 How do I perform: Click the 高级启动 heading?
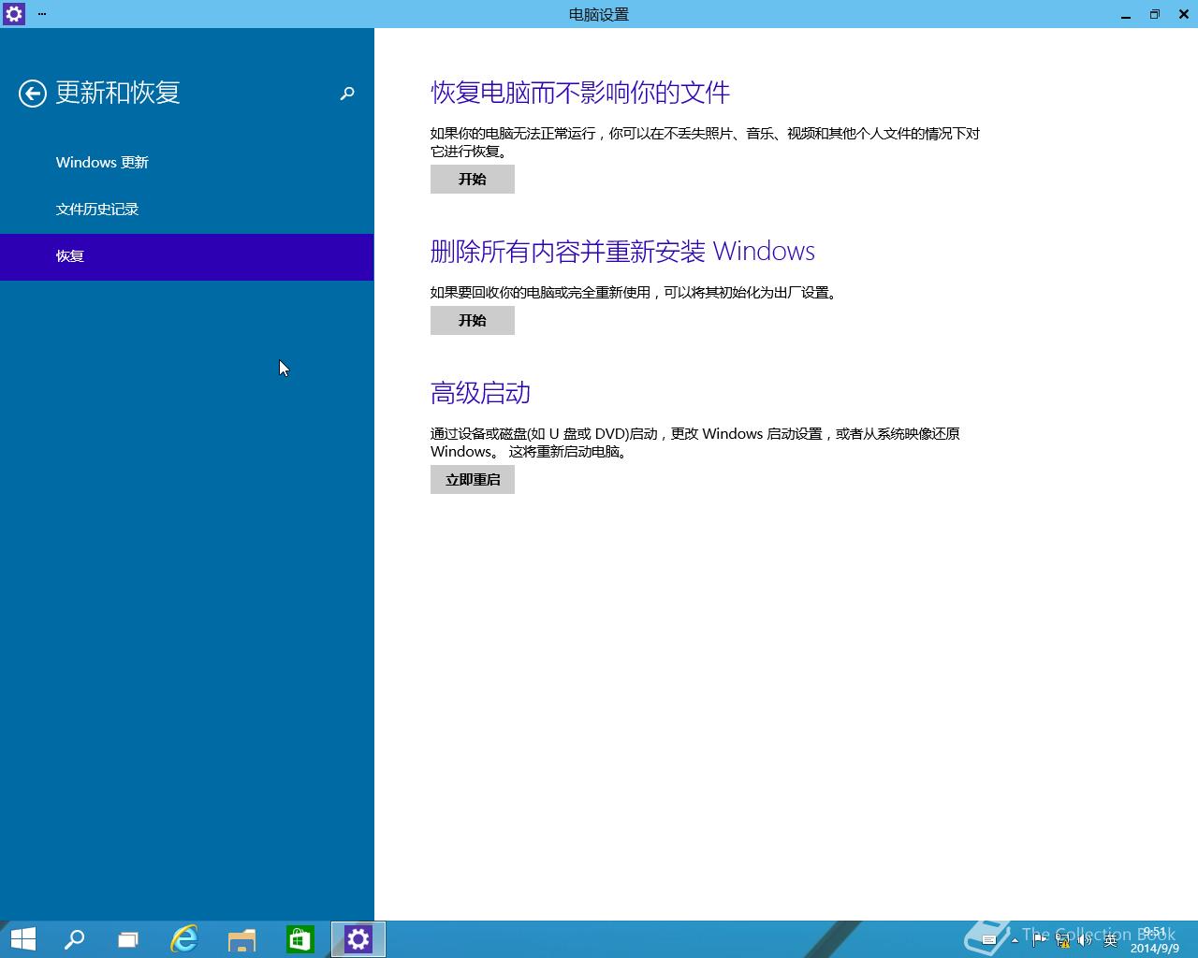coord(480,393)
